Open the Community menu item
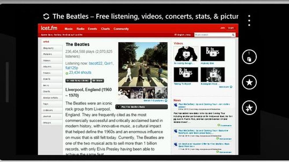 (x=121, y=29)
